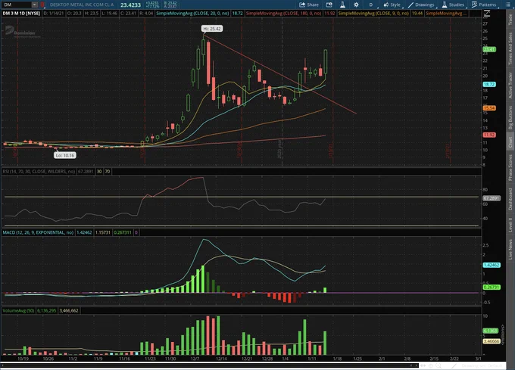
Task: Click the volume value 6,136,295
Action: (47, 310)
